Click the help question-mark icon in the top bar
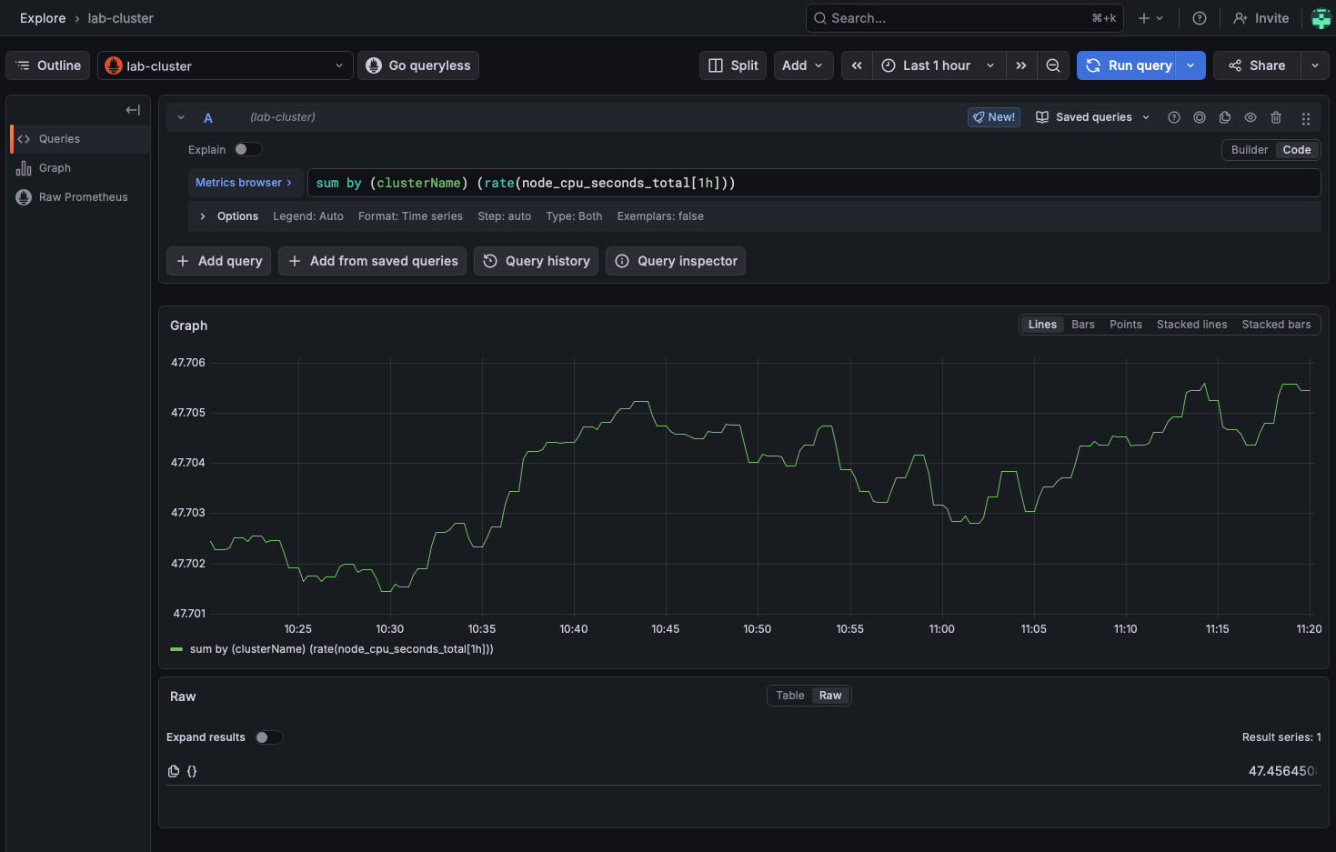Image resolution: width=1336 pixels, height=852 pixels. click(1200, 18)
